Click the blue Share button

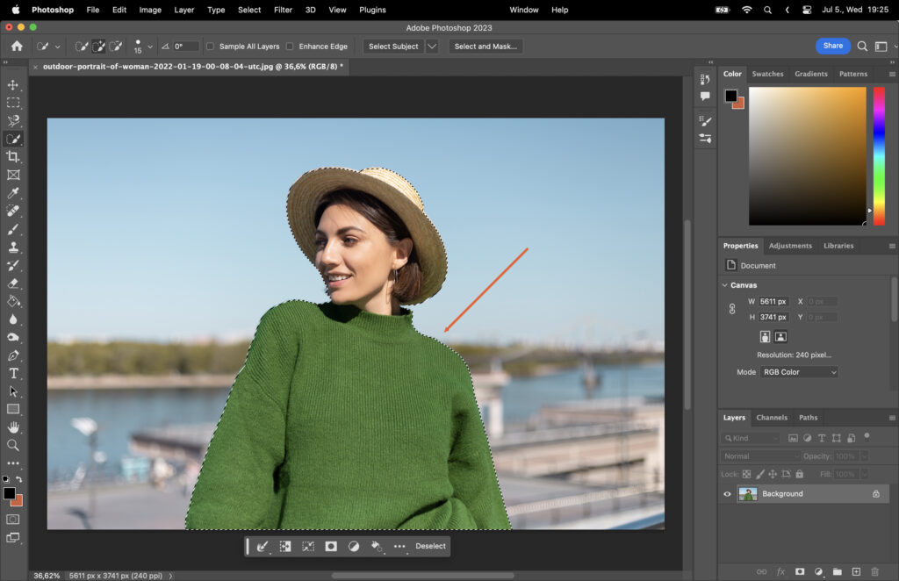832,46
